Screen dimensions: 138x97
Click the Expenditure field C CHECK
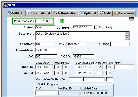pyautogui.click(x=54, y=50)
